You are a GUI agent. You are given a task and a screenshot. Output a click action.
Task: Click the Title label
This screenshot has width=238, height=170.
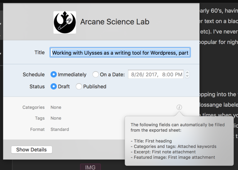[x=39, y=52]
